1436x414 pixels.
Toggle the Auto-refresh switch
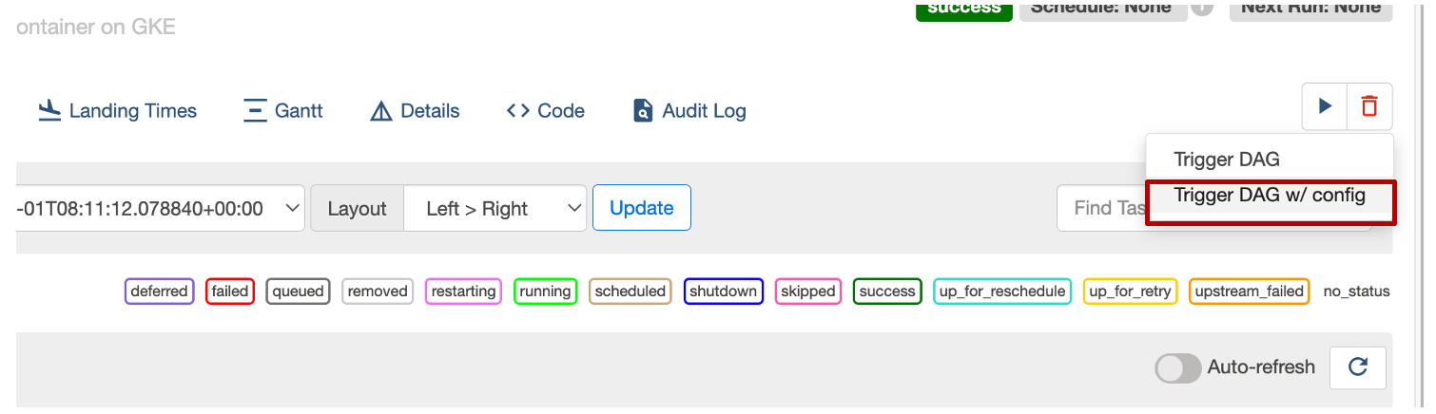click(1178, 367)
